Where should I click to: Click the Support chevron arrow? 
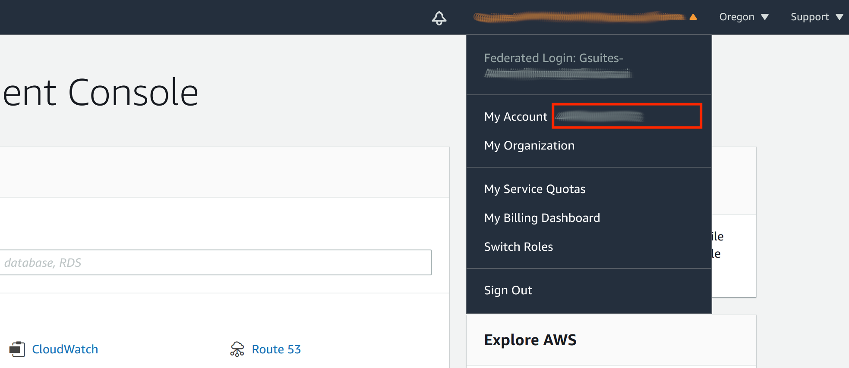(840, 17)
